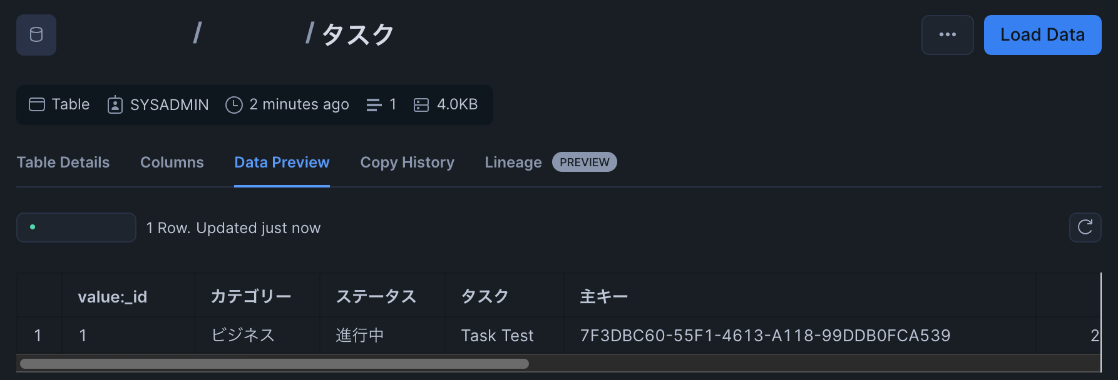Image resolution: width=1118 pixels, height=380 pixels.
Task: Open the three-dot more options menu
Action: 947,35
